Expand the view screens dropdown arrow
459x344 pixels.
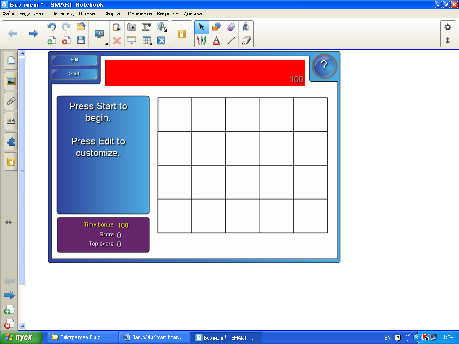point(106,44)
